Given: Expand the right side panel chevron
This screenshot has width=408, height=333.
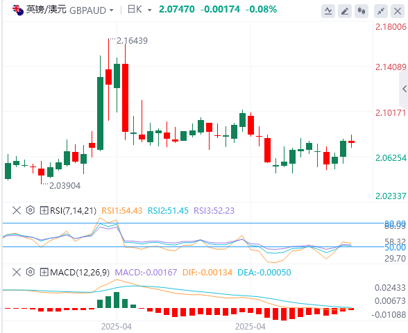Looking at the screenshot, I should click(x=404, y=89).
